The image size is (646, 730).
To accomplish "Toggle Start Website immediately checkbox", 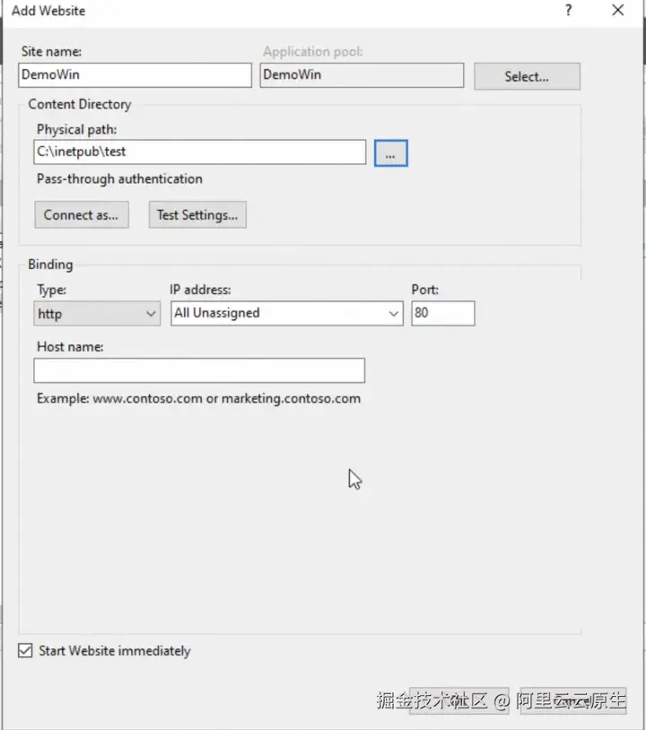I will [x=26, y=650].
